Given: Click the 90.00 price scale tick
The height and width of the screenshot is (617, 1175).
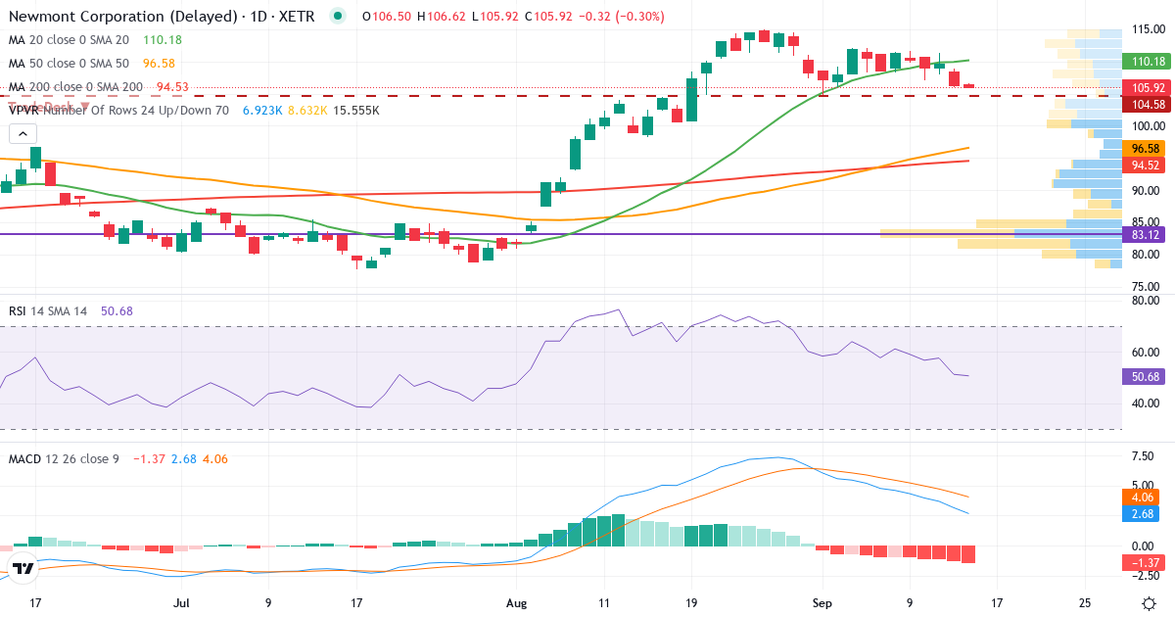Looking at the screenshot, I should (x=1147, y=191).
